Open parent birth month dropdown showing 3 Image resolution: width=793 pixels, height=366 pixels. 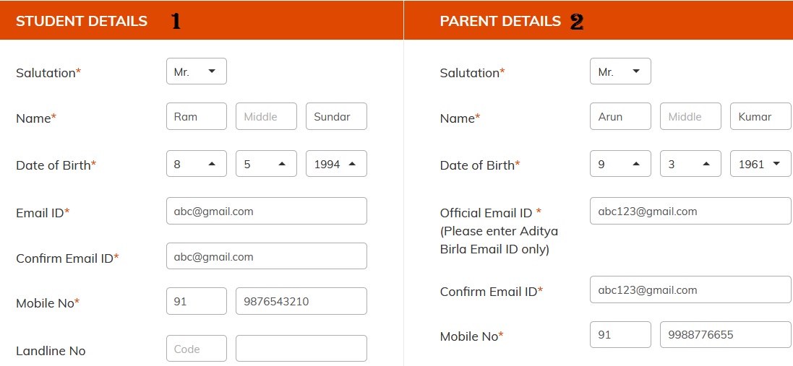pyautogui.click(x=690, y=164)
